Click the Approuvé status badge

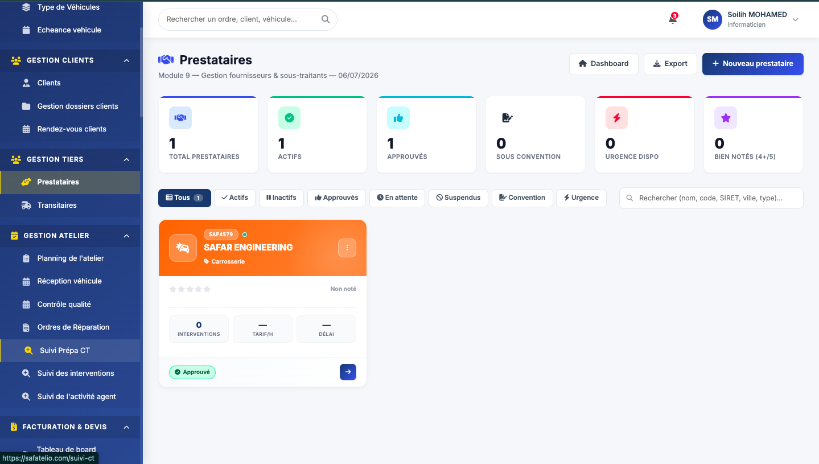coord(192,372)
